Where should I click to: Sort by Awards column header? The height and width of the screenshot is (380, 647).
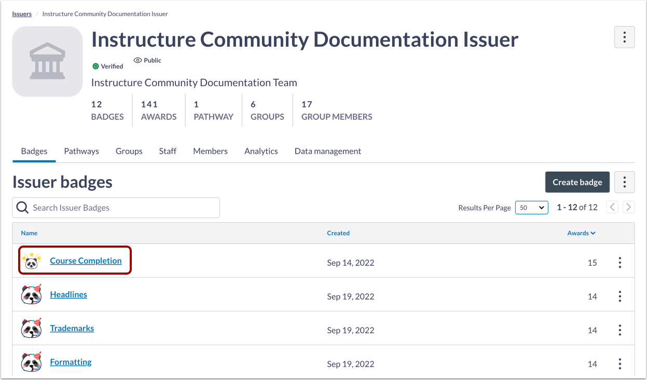(581, 233)
